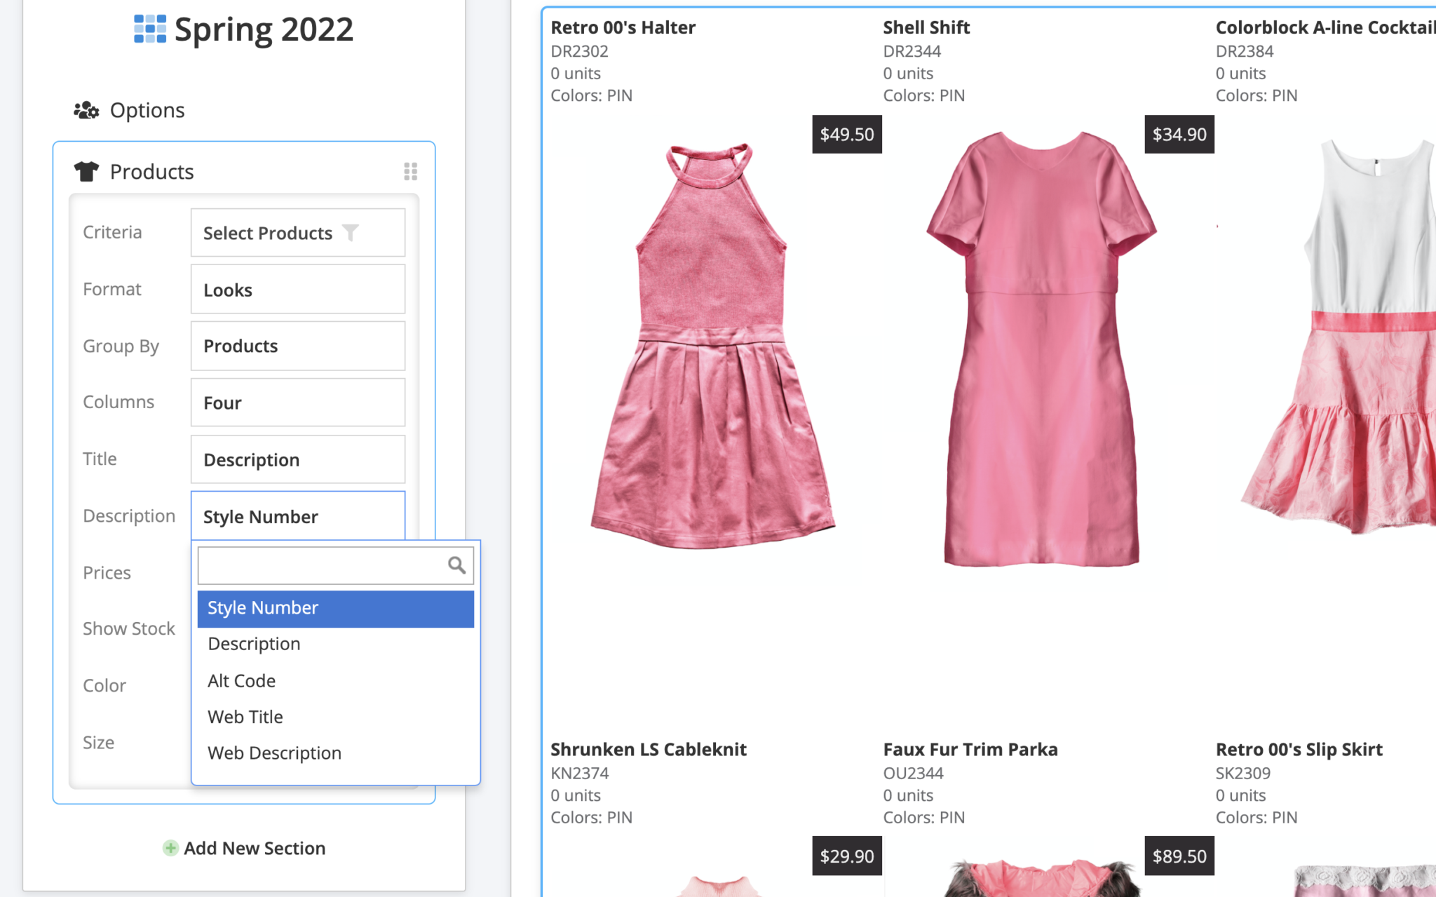Open the Group By dropdown showing Products
1436x897 pixels.
tap(297, 346)
